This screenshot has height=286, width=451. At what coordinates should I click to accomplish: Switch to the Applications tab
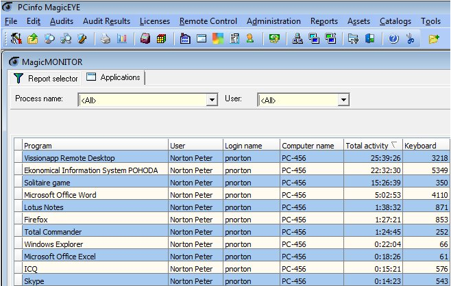113,77
